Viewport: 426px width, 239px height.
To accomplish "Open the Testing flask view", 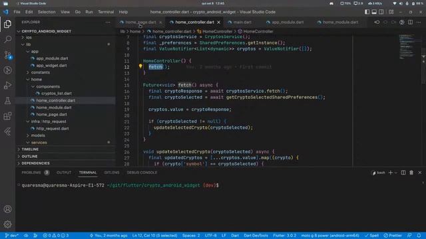I will pyautogui.click(x=7, y=101).
